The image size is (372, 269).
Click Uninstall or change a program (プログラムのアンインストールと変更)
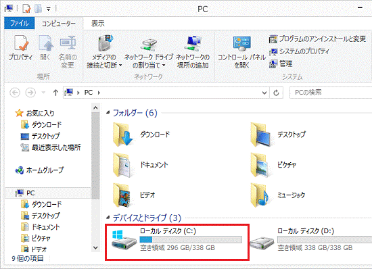[318, 39]
